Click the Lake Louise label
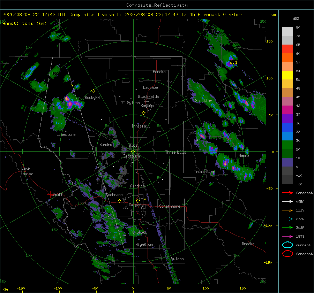314x293 pixels. [x=27, y=171]
